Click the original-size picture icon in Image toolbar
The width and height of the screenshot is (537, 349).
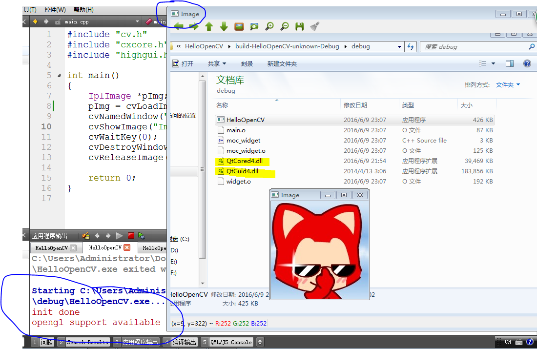tap(239, 26)
